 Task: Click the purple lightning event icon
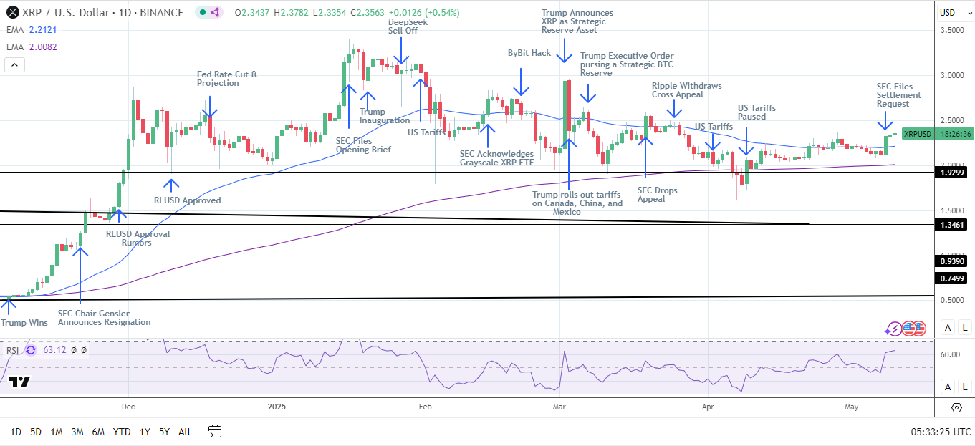click(893, 329)
